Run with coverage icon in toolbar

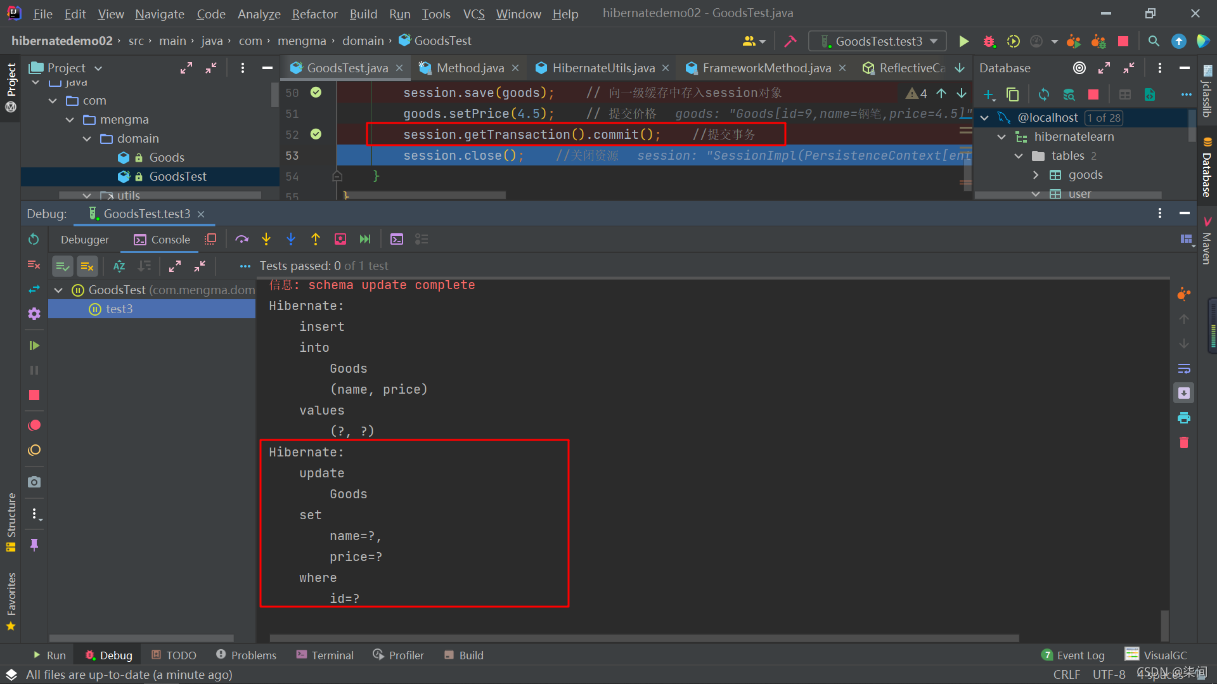pyautogui.click(x=1014, y=41)
